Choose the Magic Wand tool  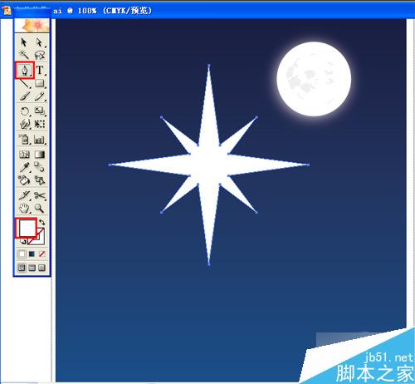tap(24, 55)
